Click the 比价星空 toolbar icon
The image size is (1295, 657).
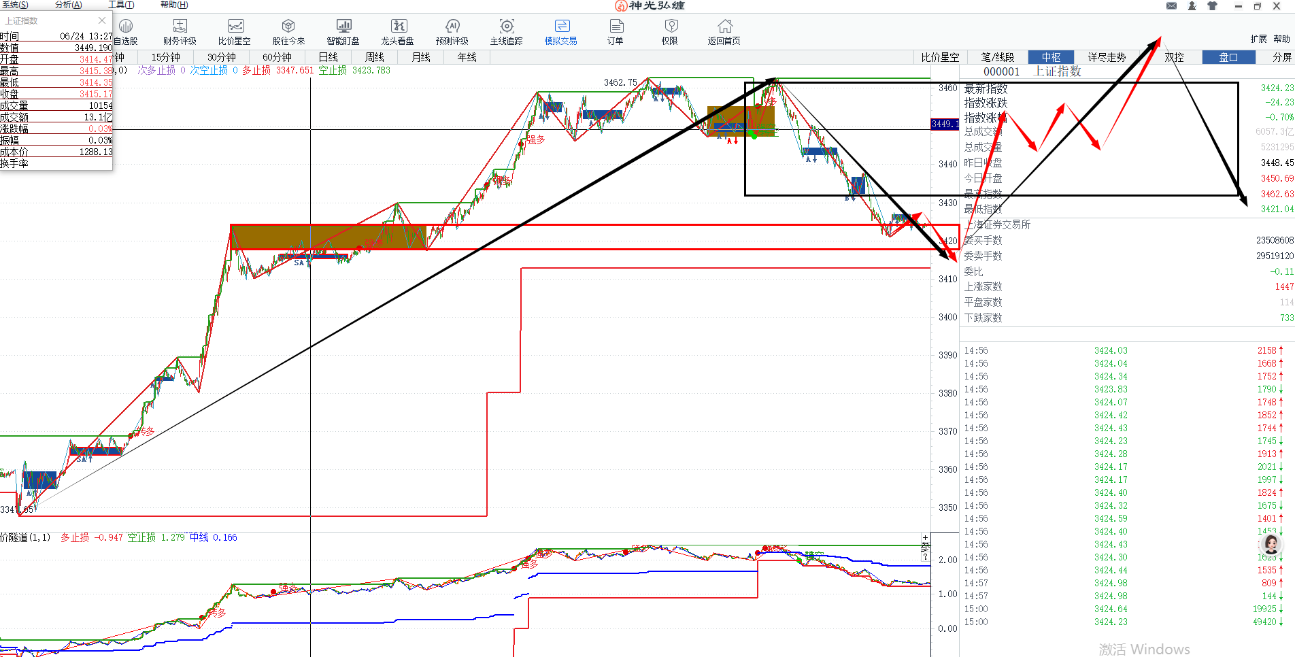235,32
